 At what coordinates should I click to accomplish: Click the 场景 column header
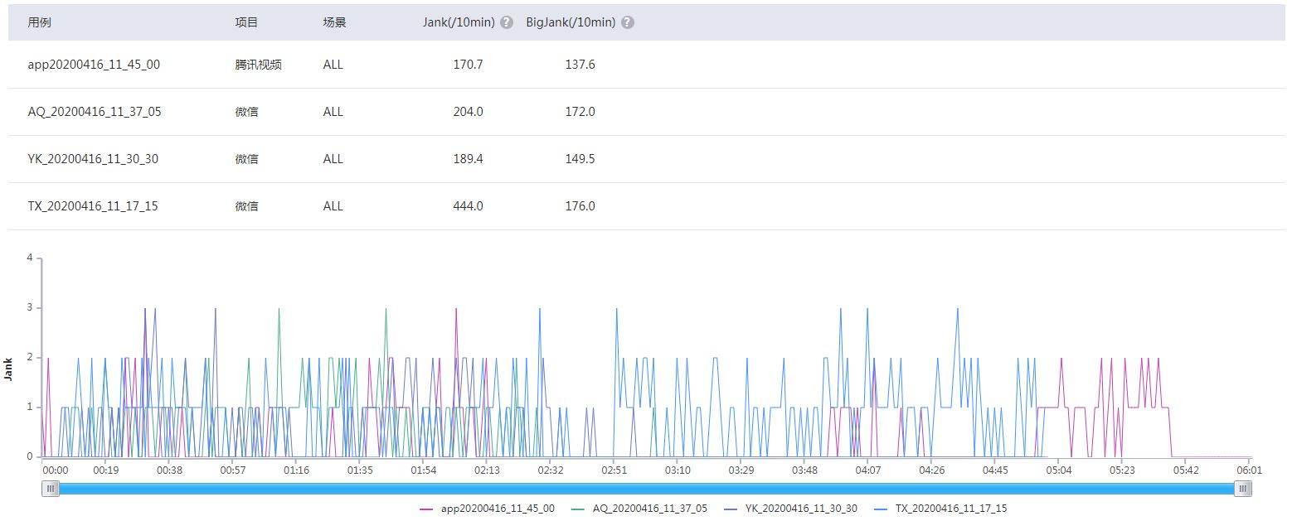334,22
